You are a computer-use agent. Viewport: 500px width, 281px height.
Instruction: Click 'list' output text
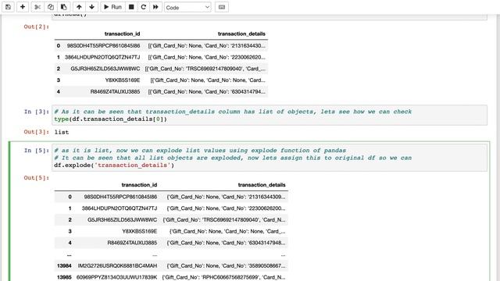click(62, 132)
